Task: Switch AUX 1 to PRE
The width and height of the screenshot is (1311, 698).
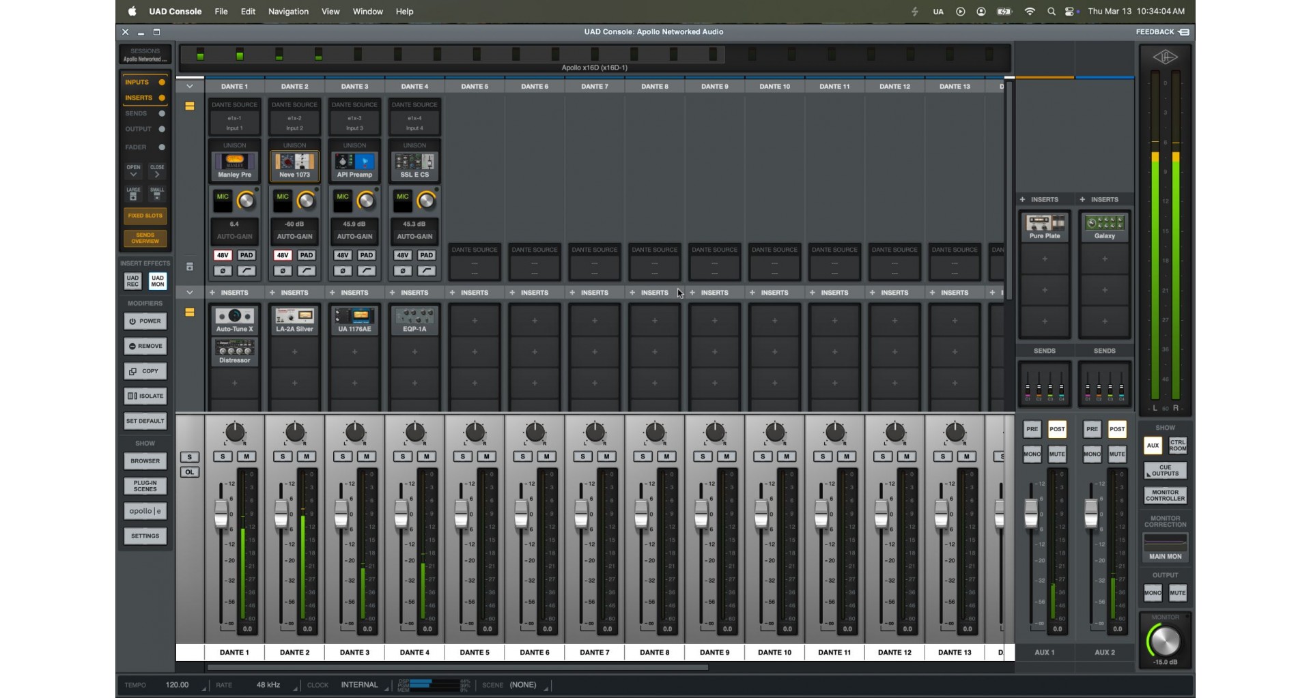Action: 1032,429
